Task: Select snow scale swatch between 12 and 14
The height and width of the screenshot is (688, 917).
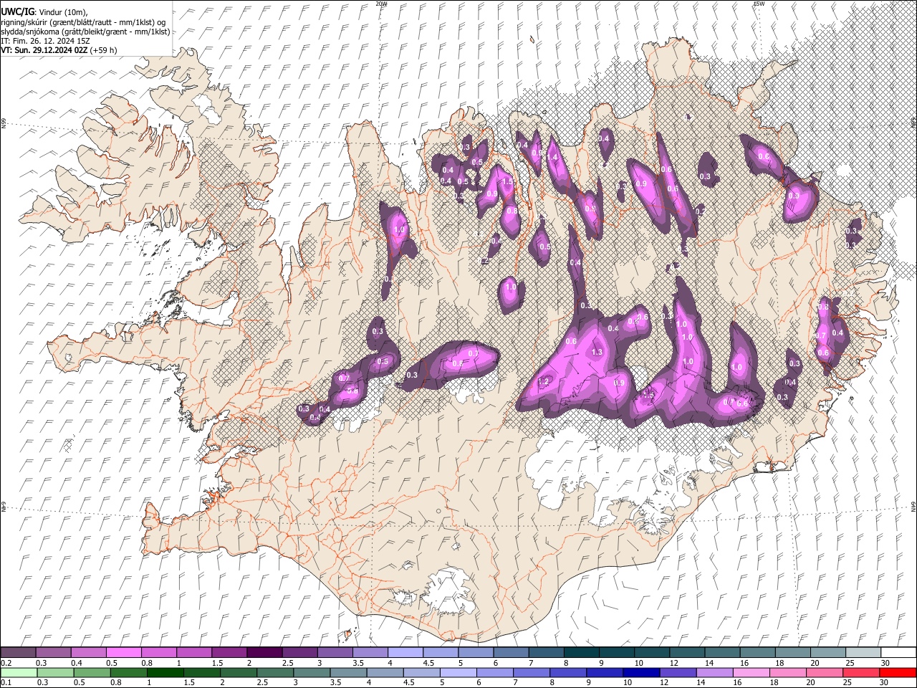Action: [x=686, y=652]
